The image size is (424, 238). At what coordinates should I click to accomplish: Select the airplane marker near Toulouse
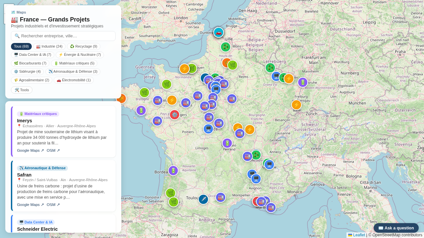[x=203, y=199]
